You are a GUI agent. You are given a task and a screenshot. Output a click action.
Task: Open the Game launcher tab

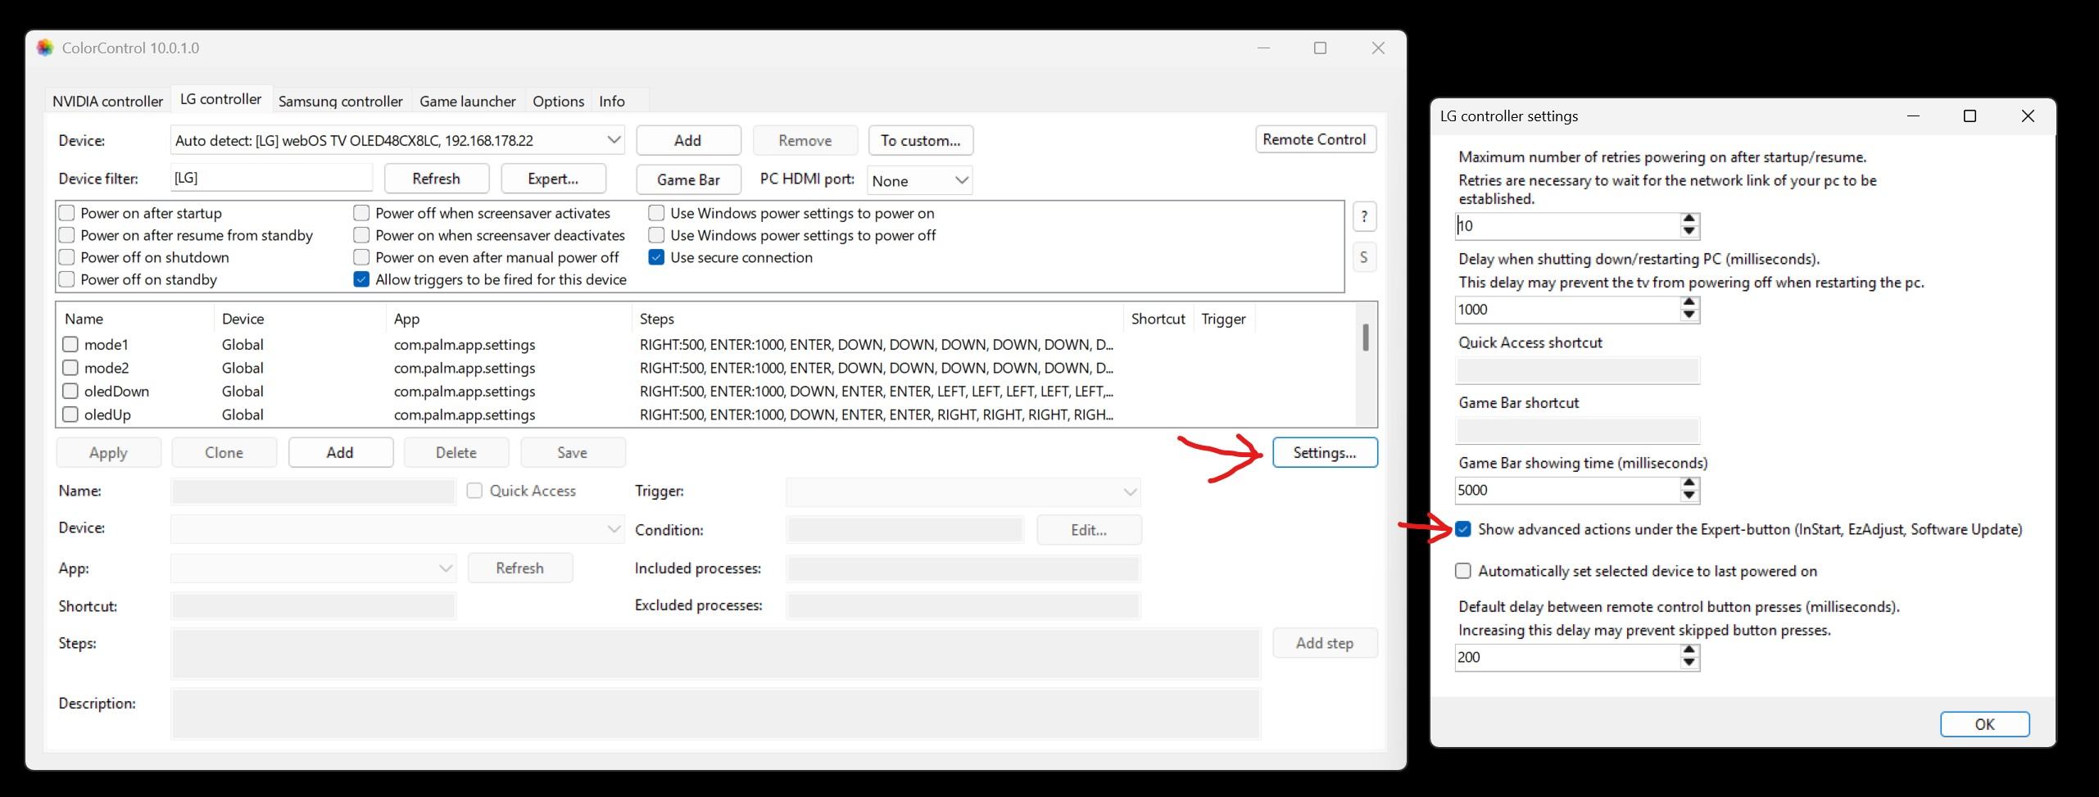click(468, 102)
